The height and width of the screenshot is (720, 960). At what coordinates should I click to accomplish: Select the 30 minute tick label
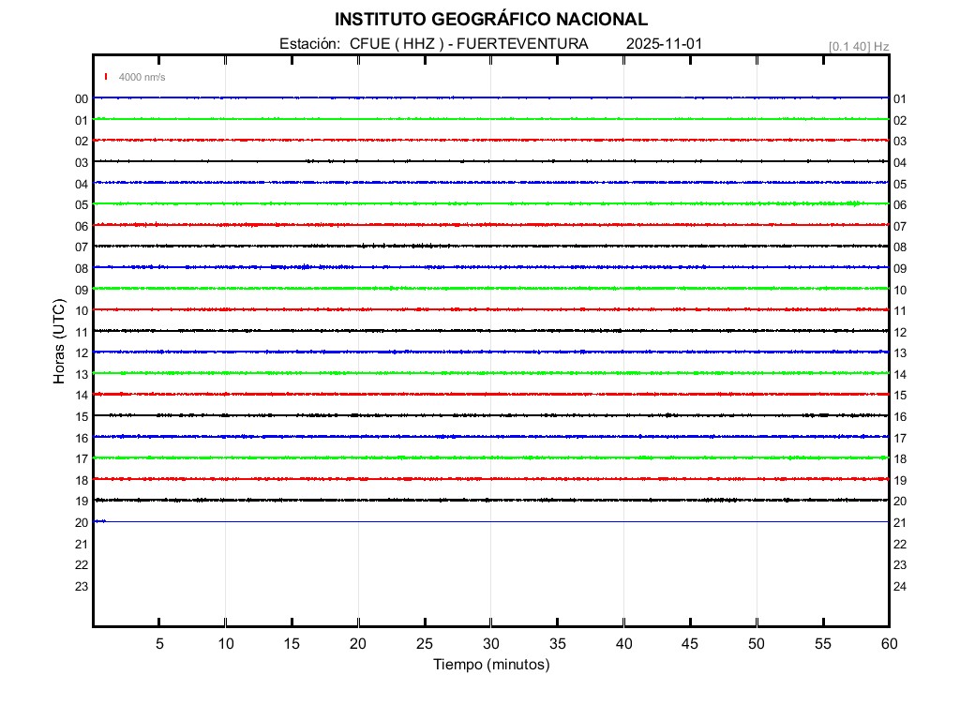click(x=491, y=643)
